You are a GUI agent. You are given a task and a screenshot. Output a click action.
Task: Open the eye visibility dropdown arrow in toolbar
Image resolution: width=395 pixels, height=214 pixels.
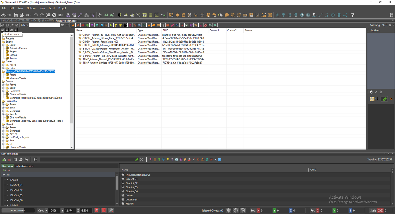[31, 15]
